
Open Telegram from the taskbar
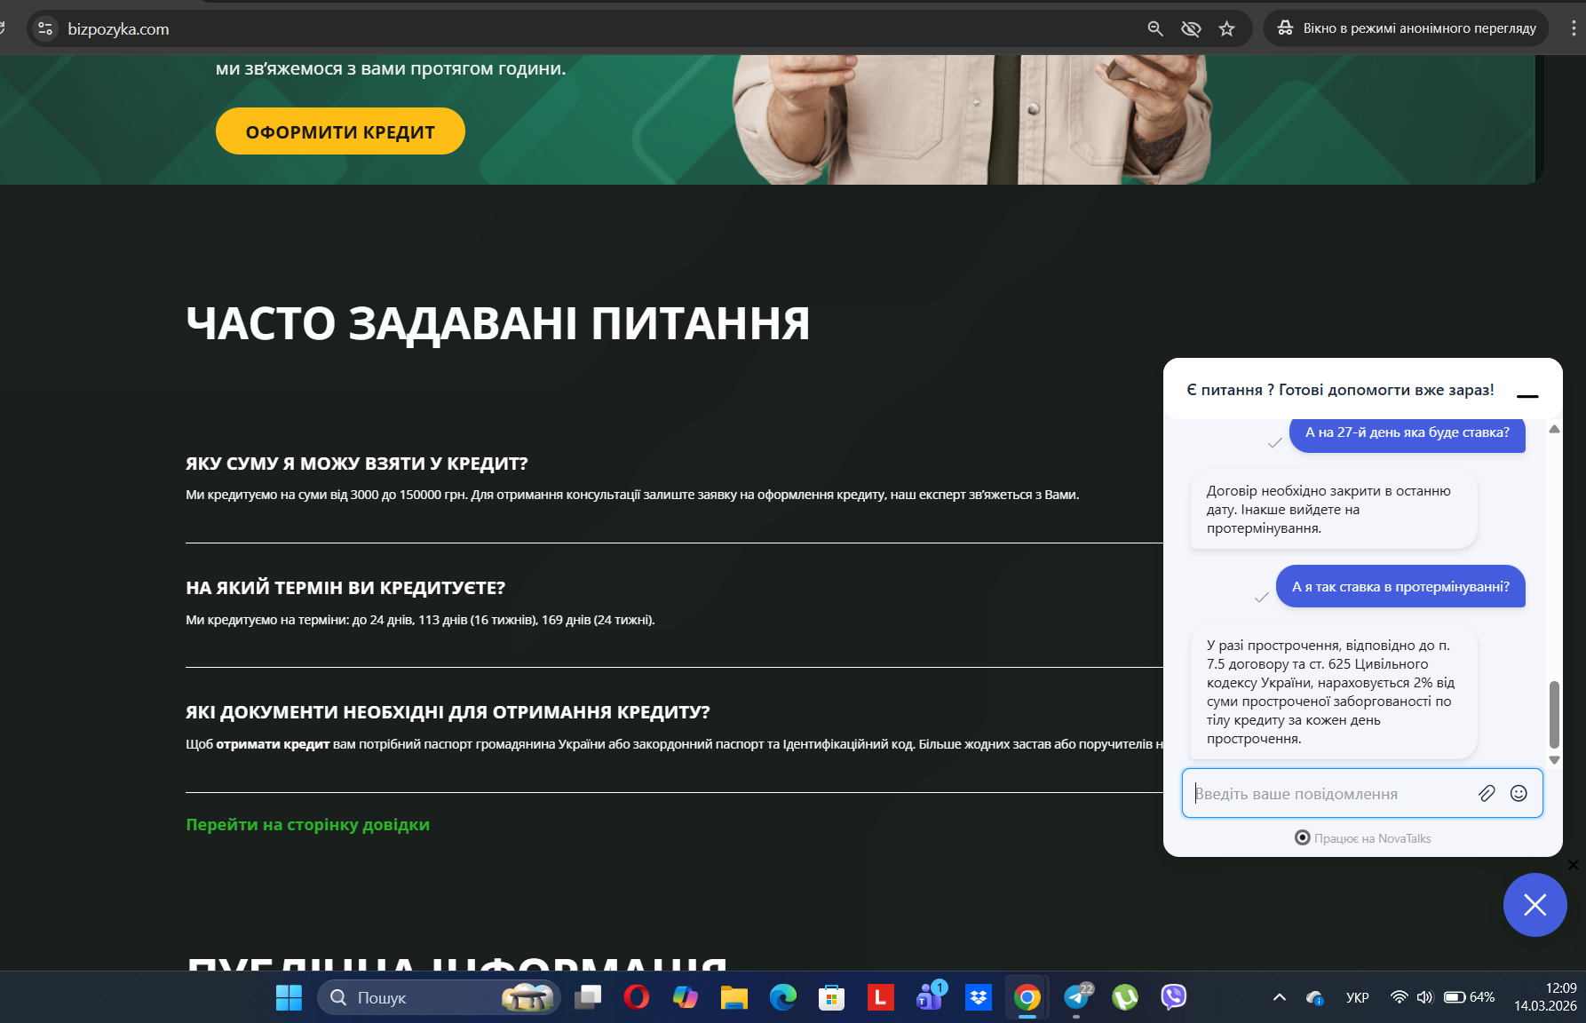pyautogui.click(x=1076, y=997)
